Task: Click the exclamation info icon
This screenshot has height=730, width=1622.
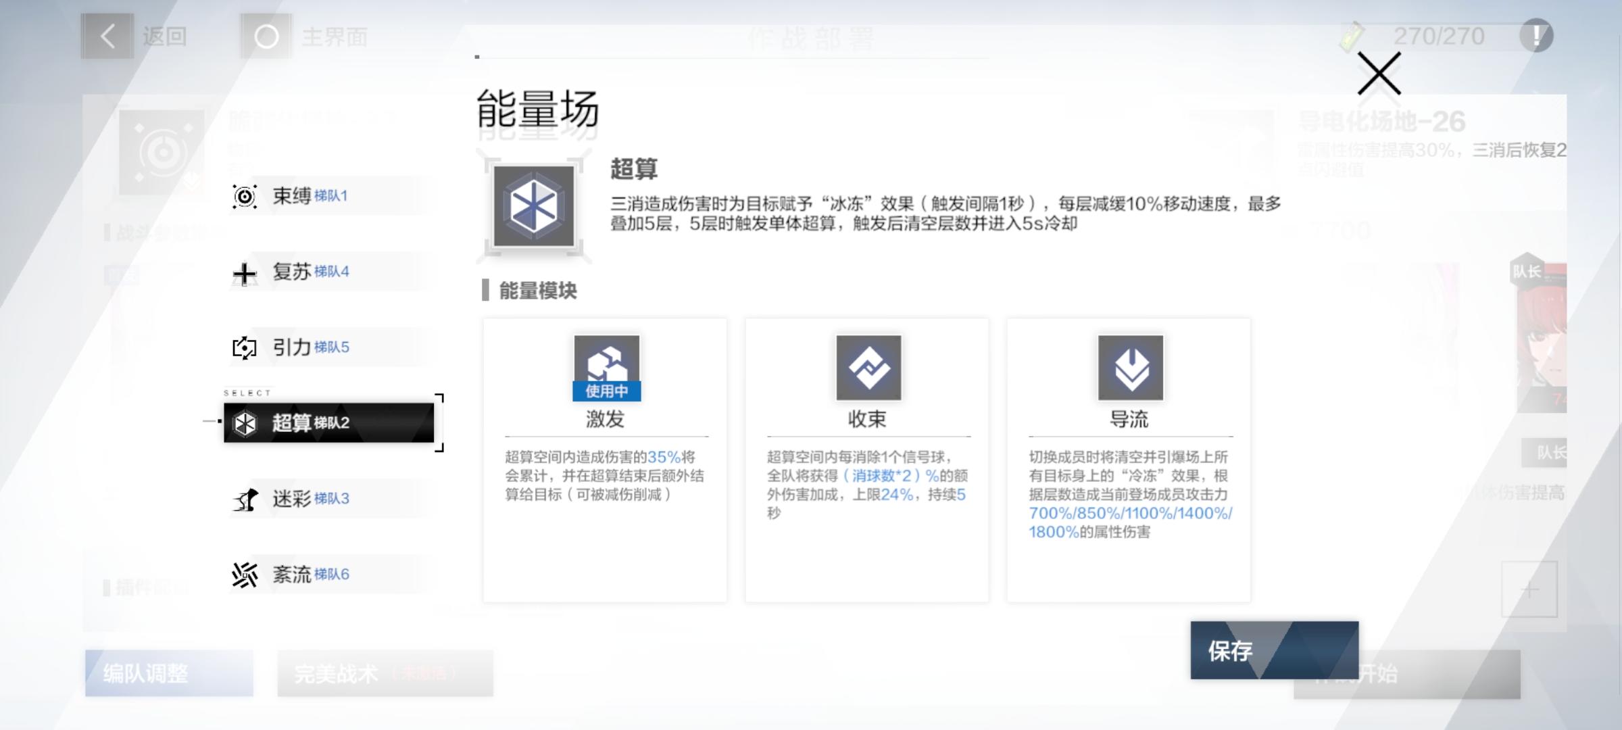Action: click(1536, 35)
